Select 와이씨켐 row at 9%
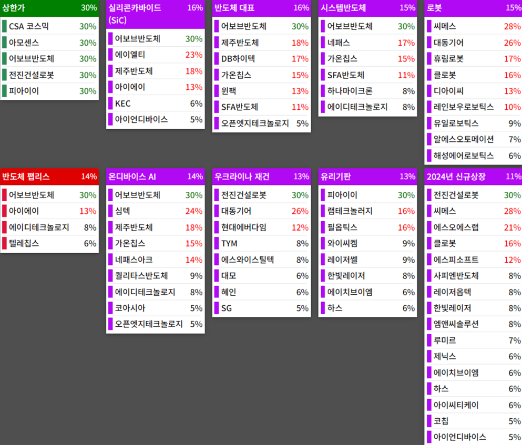Screen dimensions: 522x445 (x=367, y=243)
